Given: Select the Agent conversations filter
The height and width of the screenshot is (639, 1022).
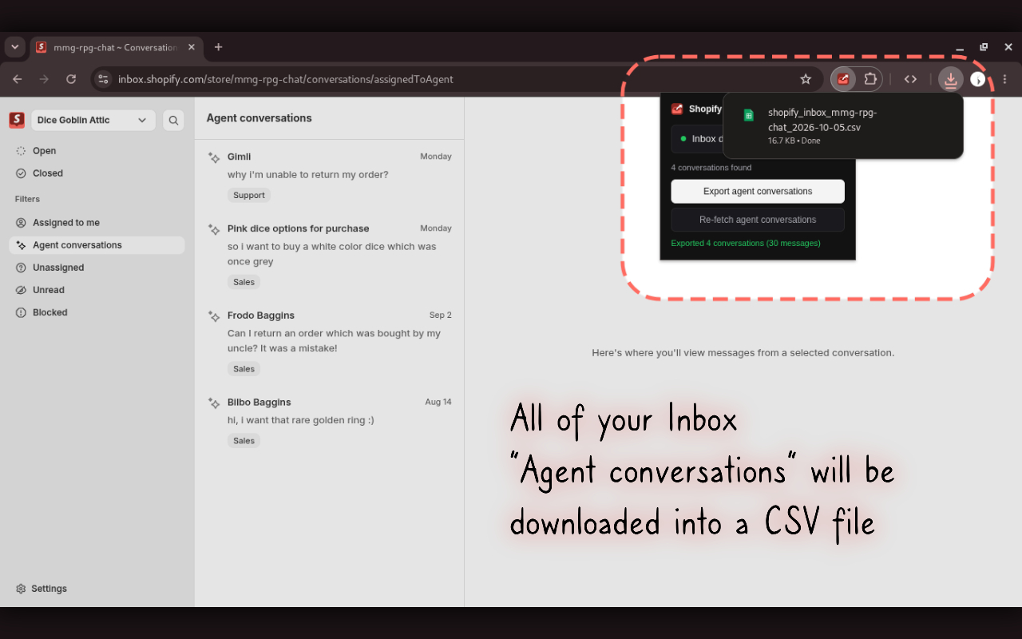Looking at the screenshot, I should coord(97,245).
